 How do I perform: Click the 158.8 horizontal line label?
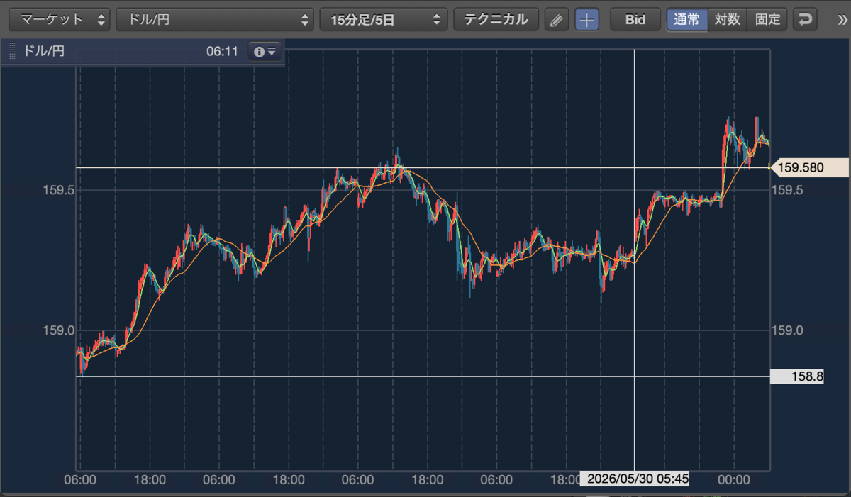point(798,377)
